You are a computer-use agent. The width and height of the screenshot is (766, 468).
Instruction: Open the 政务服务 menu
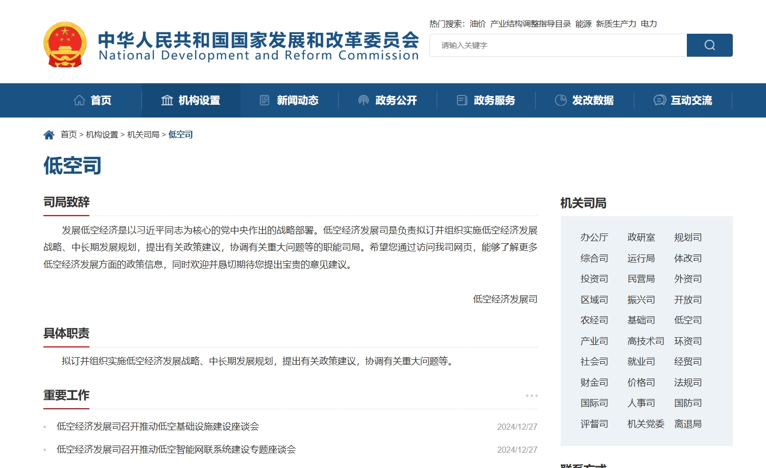coord(494,100)
